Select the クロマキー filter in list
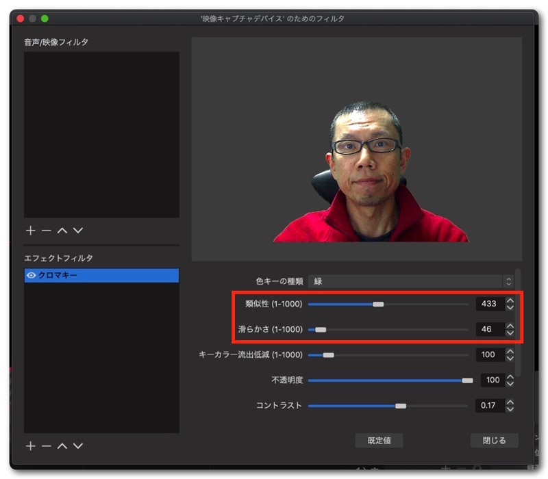Image resolution: width=548 pixels, height=479 pixels. click(x=103, y=275)
